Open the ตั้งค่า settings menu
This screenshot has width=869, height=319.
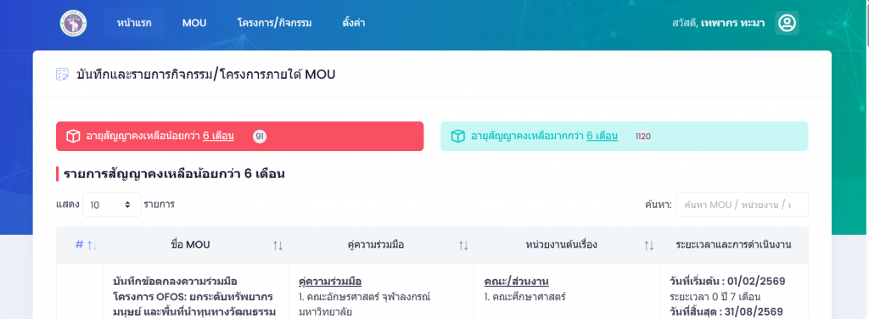pos(354,23)
